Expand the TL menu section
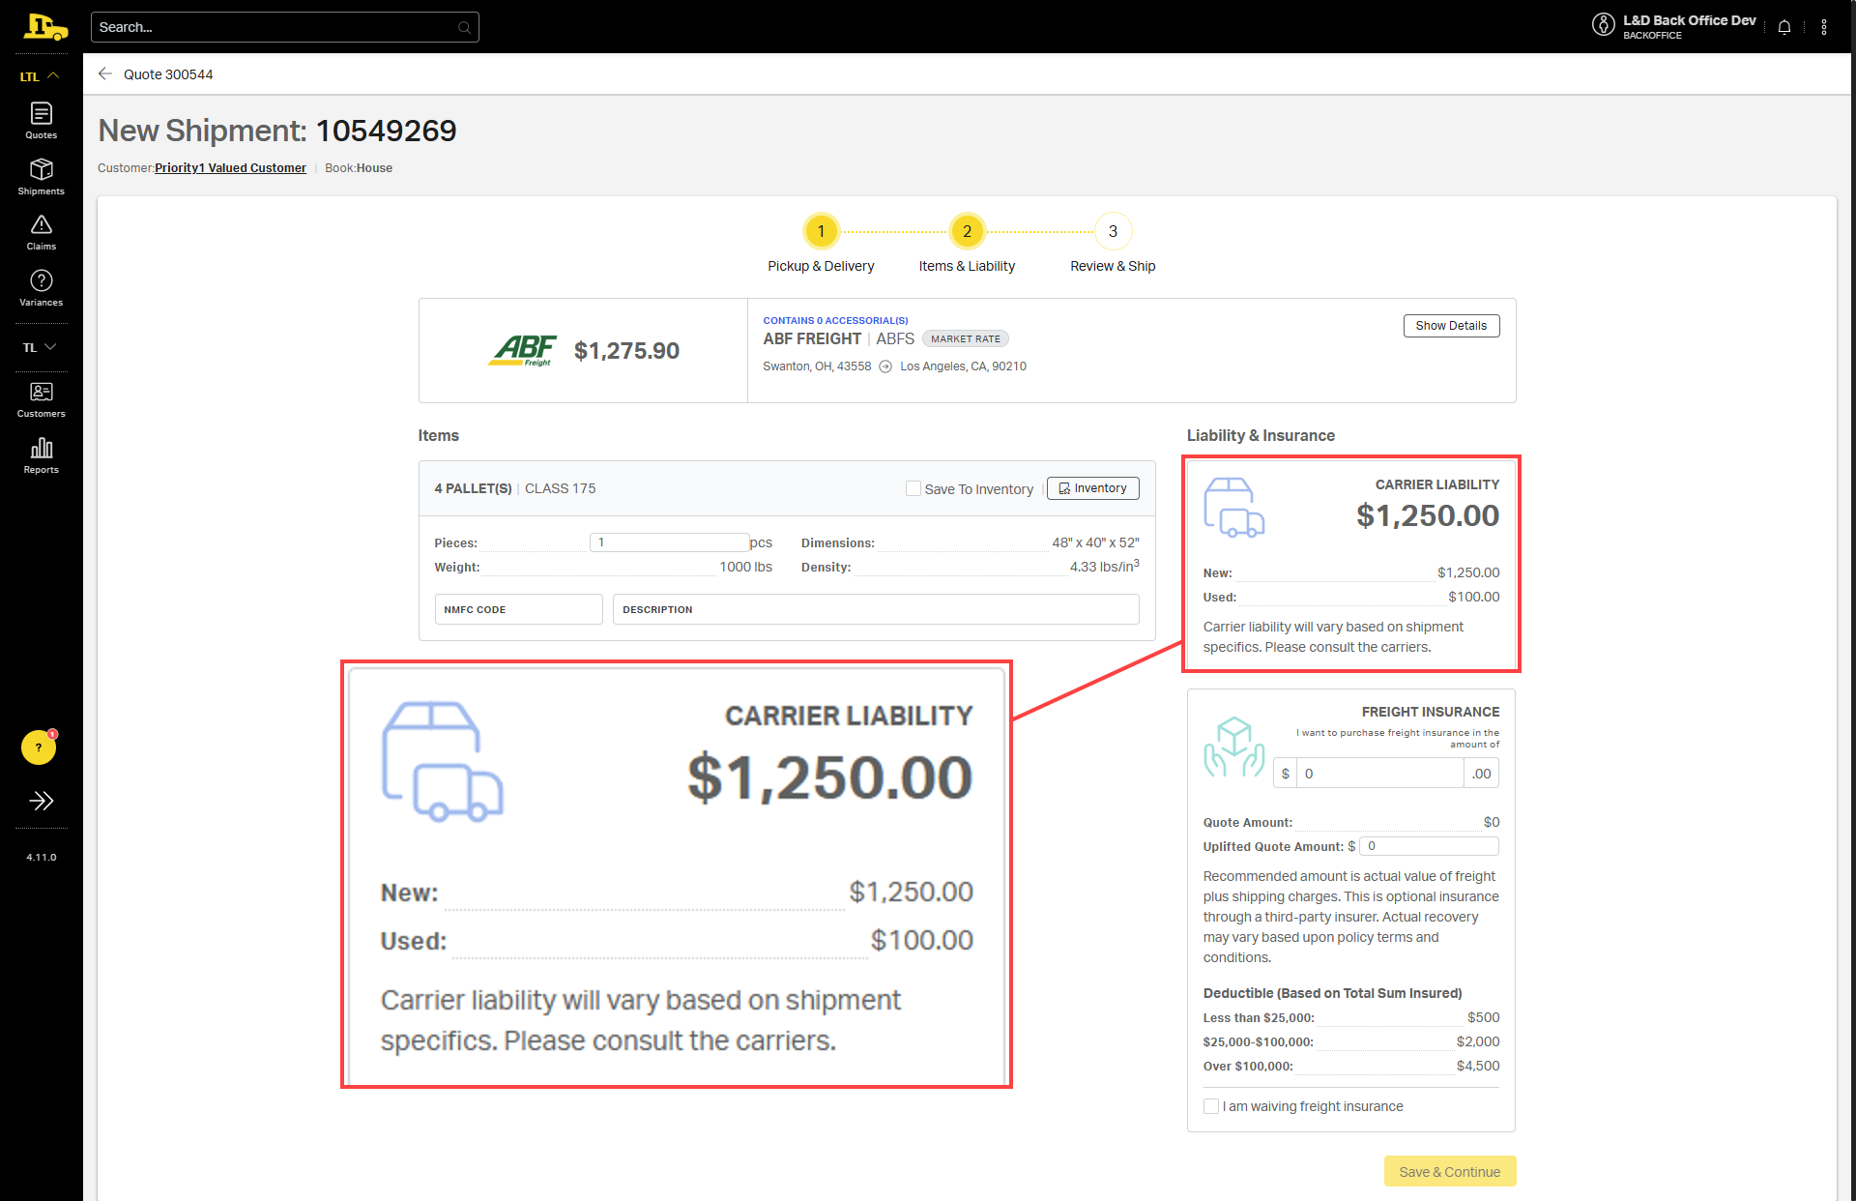This screenshot has height=1201, width=1856. [41, 347]
